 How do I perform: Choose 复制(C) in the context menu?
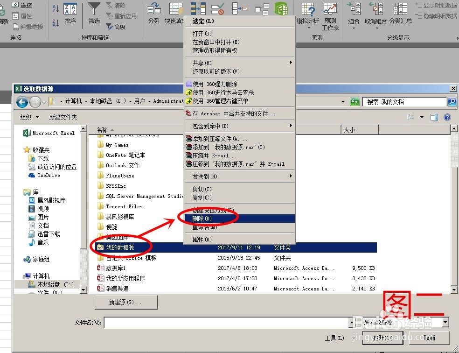tap(239, 198)
